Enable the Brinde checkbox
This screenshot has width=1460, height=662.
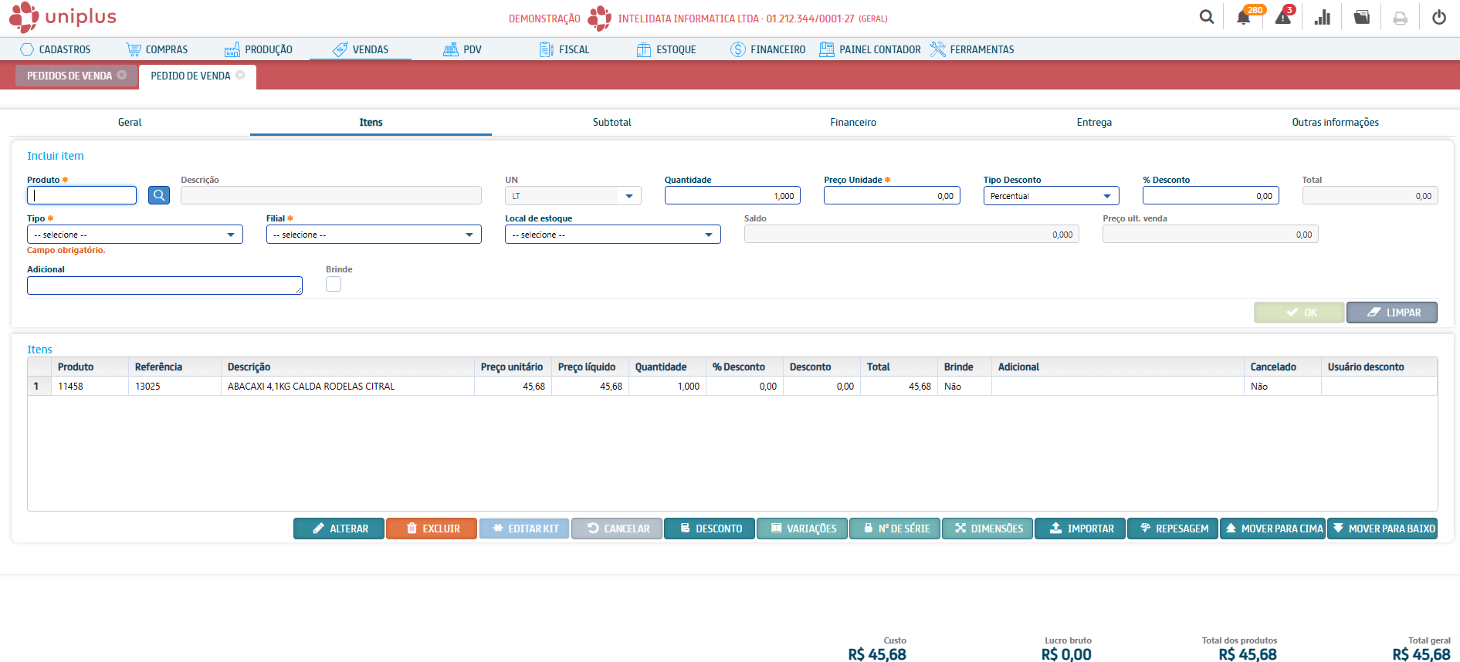pyautogui.click(x=334, y=285)
